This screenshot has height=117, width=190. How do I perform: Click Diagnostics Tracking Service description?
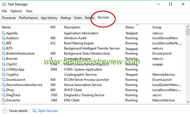tap(84, 95)
